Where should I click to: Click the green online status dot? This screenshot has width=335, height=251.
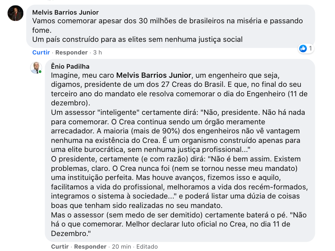[x=40, y=72]
